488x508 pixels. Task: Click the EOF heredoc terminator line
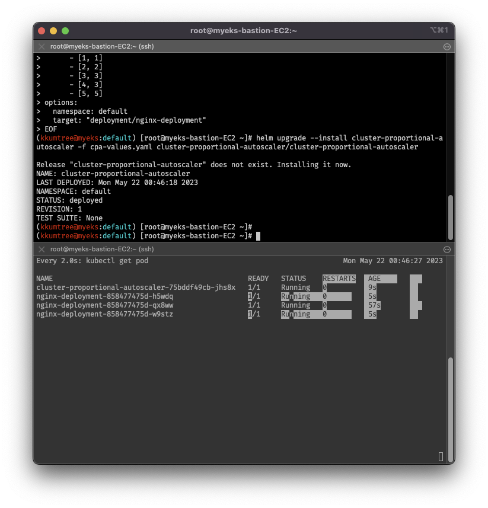click(50, 129)
